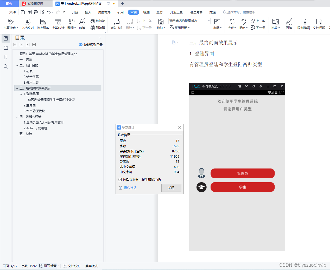The width and height of the screenshot is (330, 270).
Task: Click the 管理员 red button in emulator
Action: pyautogui.click(x=243, y=173)
